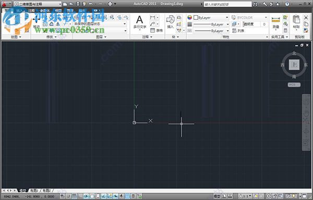Click the favorites star icon in title bar

click(278, 4)
